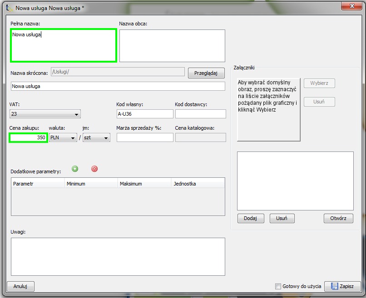
Task: Click the Nazwa skrócona field containing Nowa usługa
Action: tap(118, 86)
